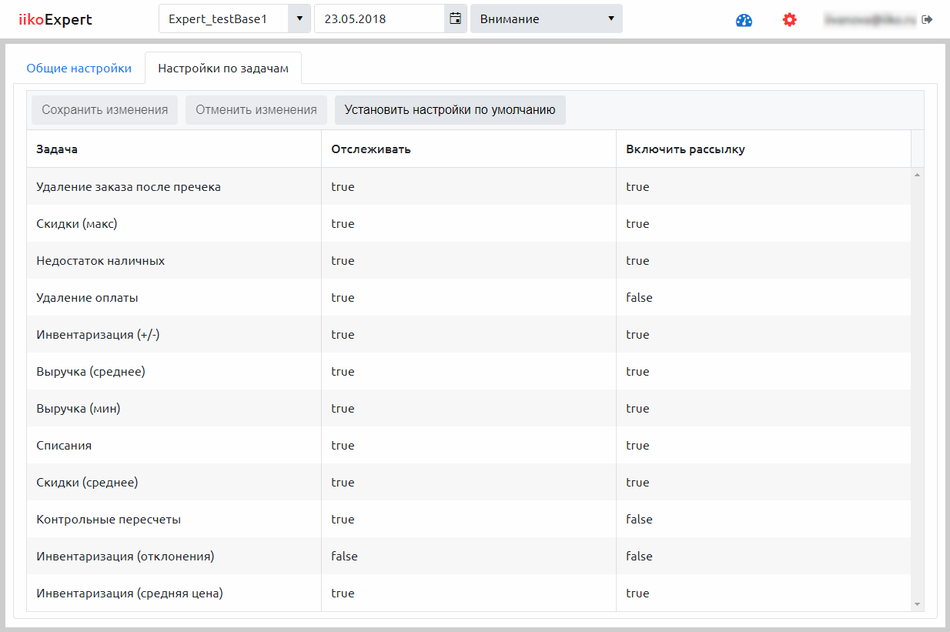Open the dashboard gauge icon

744,20
